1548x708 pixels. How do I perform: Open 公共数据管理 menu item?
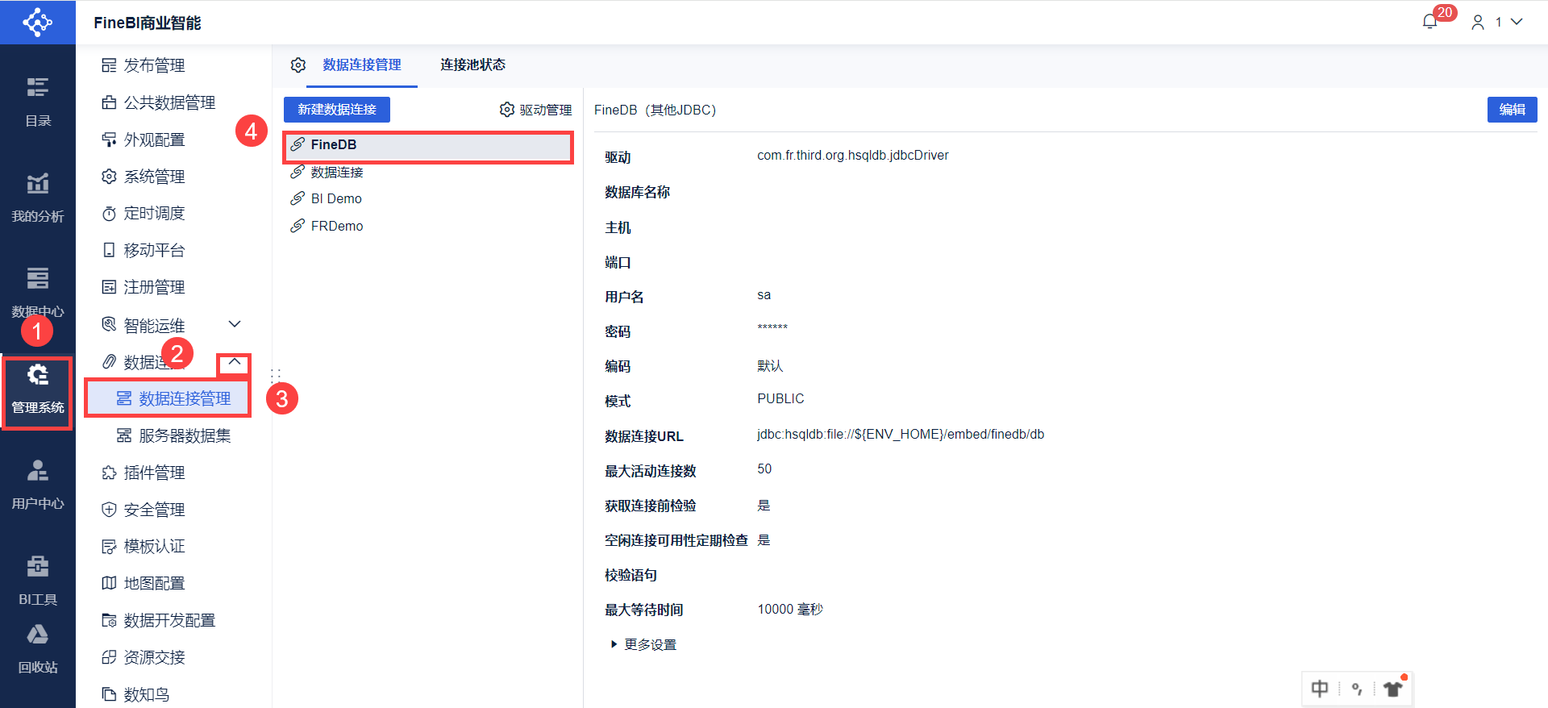(159, 102)
